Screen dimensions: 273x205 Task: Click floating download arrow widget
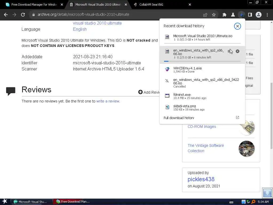(x=267, y=193)
